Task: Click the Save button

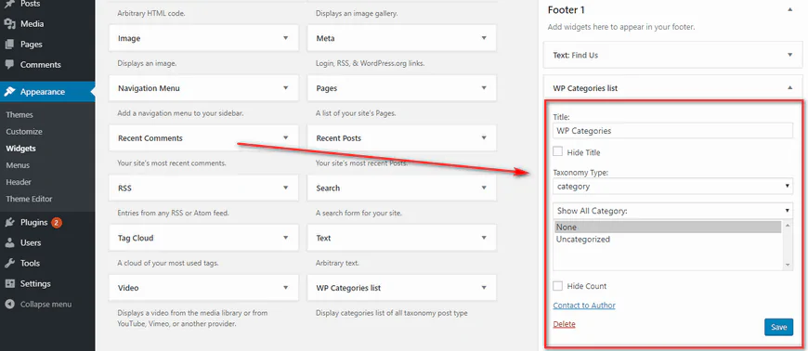Action: coord(778,327)
